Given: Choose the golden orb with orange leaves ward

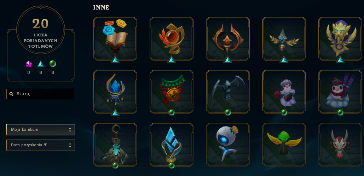Looking at the screenshot, I should point(172,39).
